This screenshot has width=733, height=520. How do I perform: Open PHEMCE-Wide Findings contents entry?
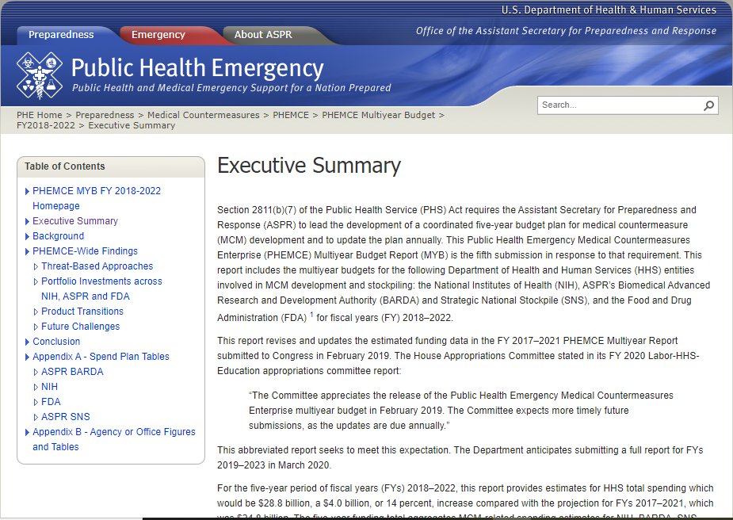pyautogui.click(x=85, y=251)
